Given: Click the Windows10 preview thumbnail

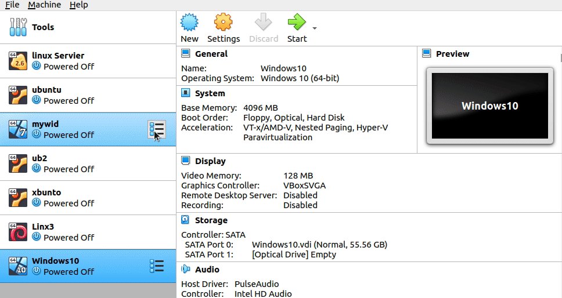Looking at the screenshot, I should tap(489, 106).
